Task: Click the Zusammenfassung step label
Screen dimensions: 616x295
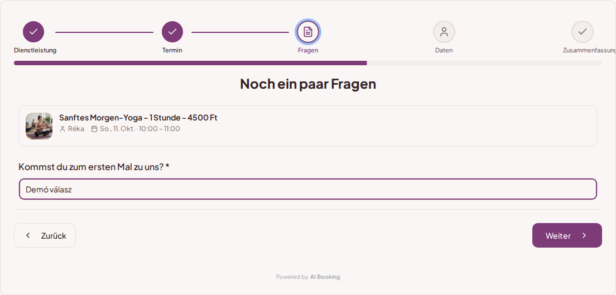Action: tap(589, 50)
